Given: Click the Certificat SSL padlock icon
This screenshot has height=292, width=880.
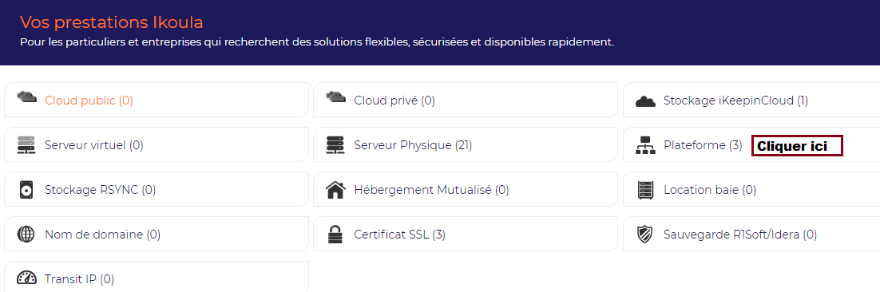Looking at the screenshot, I should [x=335, y=235].
